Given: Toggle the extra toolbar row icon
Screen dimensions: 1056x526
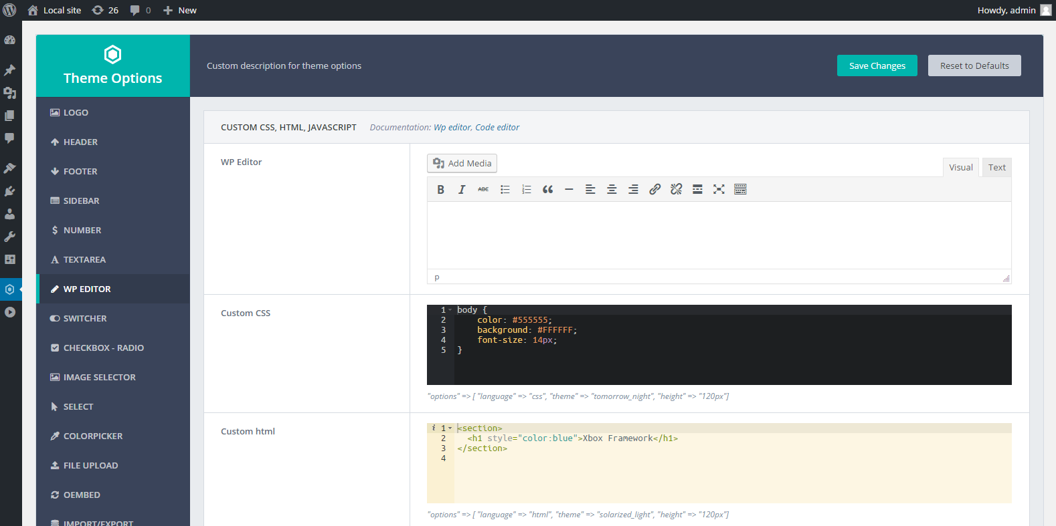Looking at the screenshot, I should tap(740, 190).
